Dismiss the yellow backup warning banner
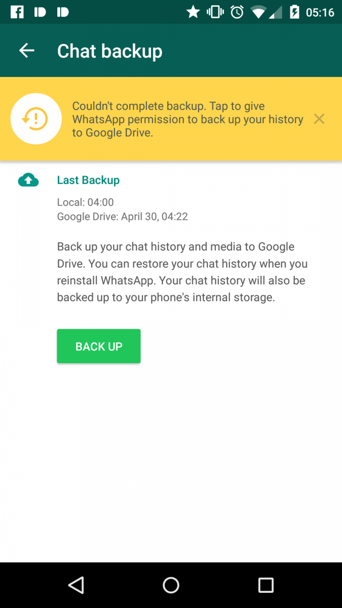Viewport: 342px width, 608px height. pyautogui.click(x=319, y=119)
